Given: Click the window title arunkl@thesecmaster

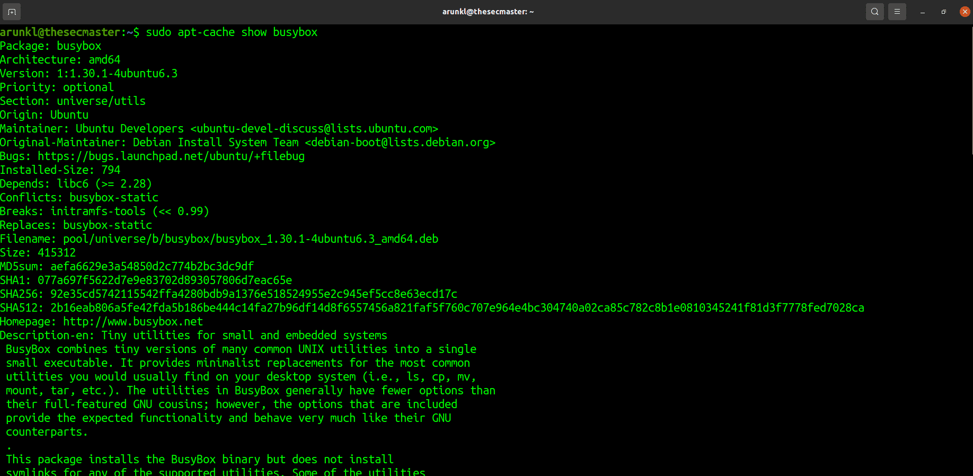Looking at the screenshot, I should click(488, 12).
